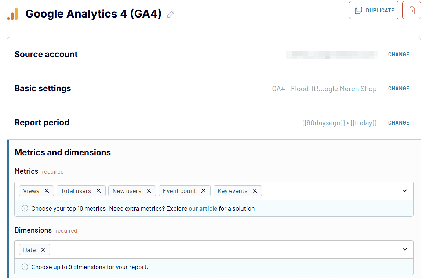Click the Duplicate button

pos(374,10)
